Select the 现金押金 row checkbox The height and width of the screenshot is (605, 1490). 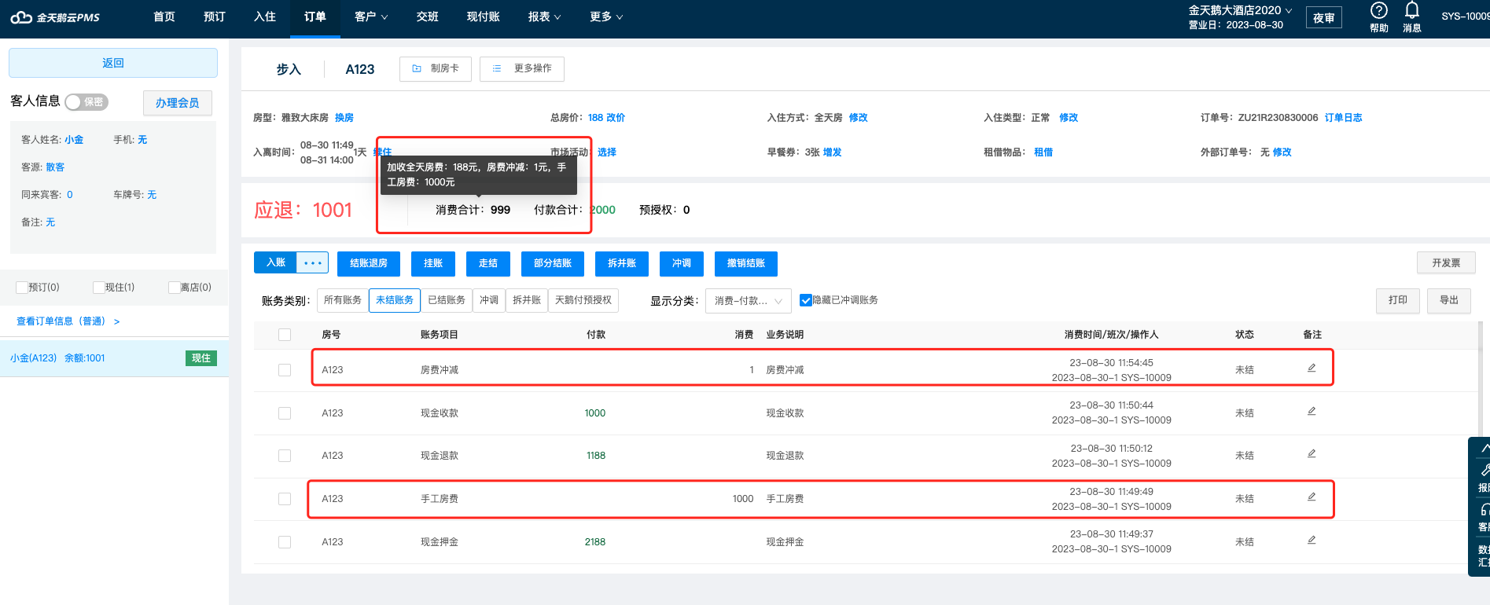(285, 542)
